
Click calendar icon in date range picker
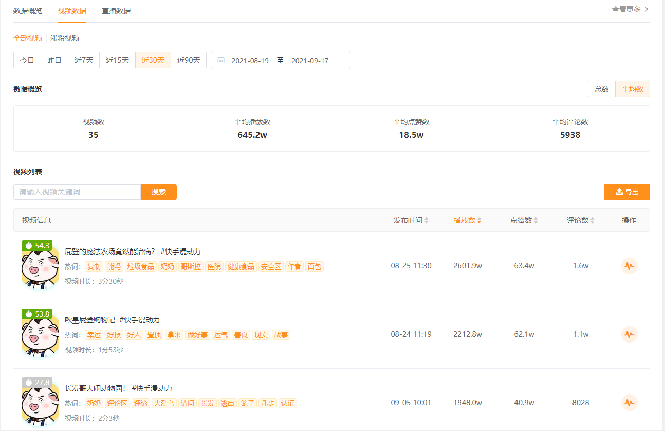[221, 60]
